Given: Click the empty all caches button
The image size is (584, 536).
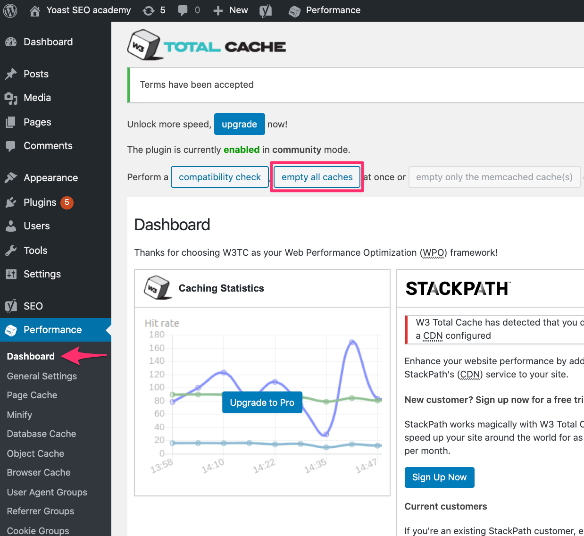Looking at the screenshot, I should (317, 177).
